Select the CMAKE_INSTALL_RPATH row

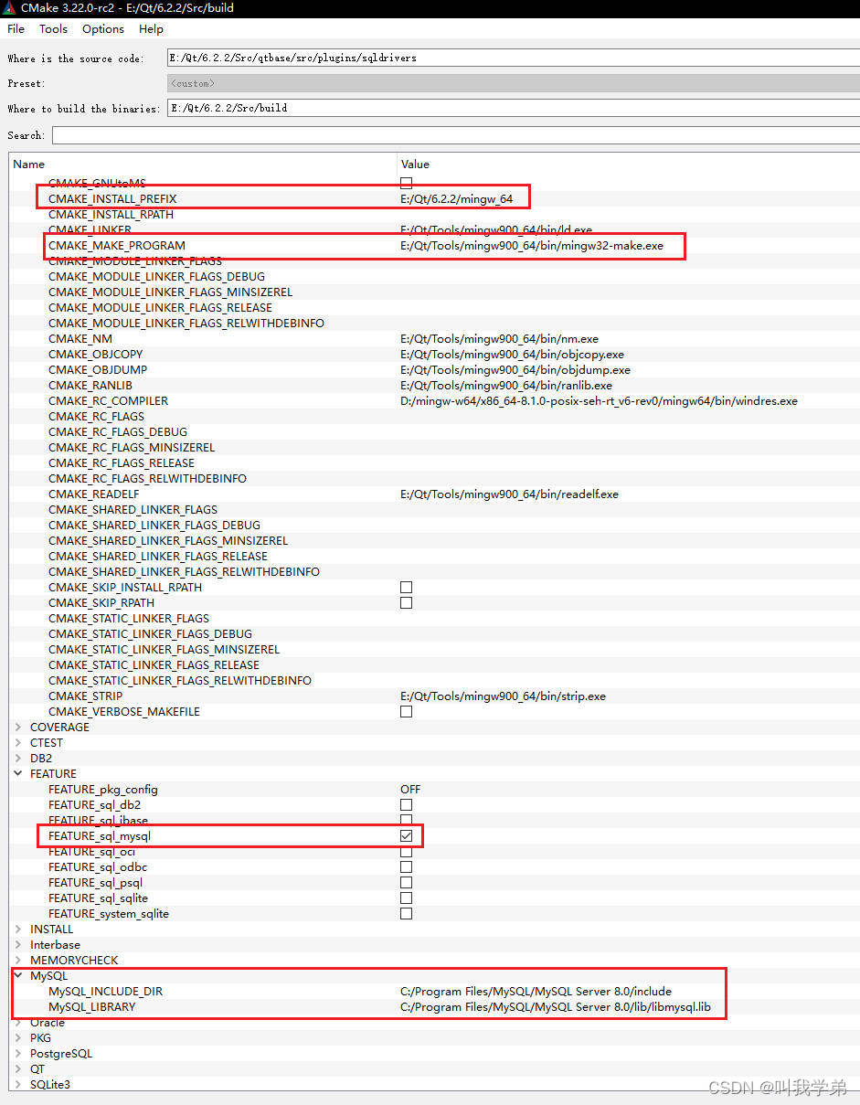point(111,214)
